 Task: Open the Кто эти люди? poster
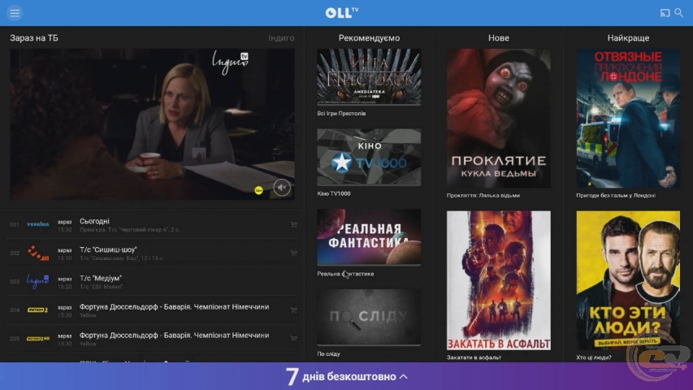pos(628,280)
